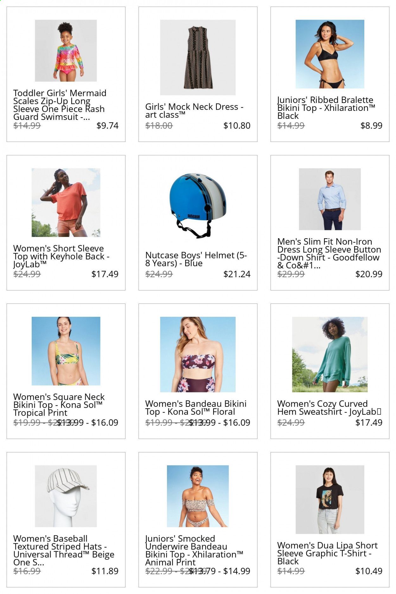Click the Girls' Mock Neck Dress photo
Image resolution: width=396 pixels, height=594 pixels.
pyautogui.click(x=198, y=57)
